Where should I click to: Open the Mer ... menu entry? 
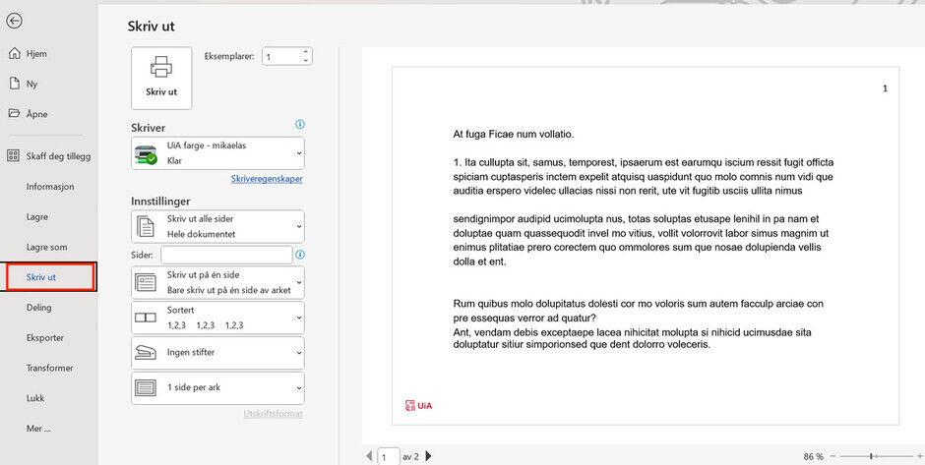pos(38,429)
